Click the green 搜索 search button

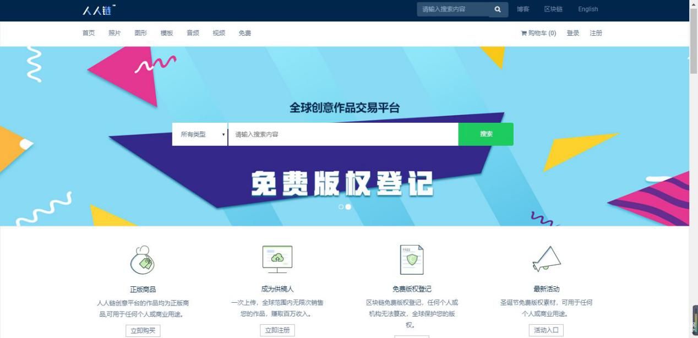(x=485, y=134)
